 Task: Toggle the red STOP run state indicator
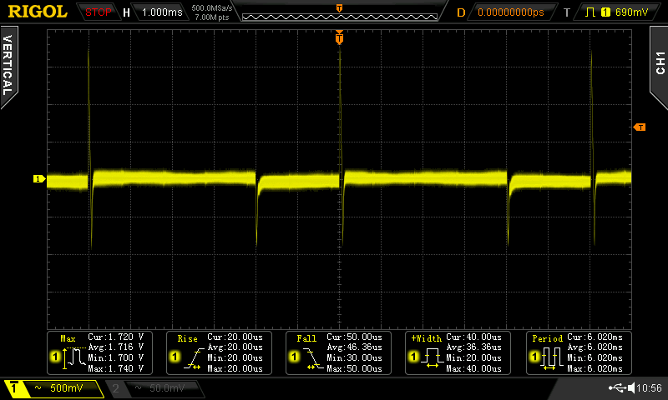(99, 12)
